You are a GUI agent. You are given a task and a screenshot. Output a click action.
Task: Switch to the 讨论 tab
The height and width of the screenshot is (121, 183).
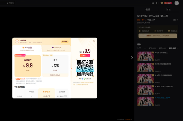[x=168, y=10]
